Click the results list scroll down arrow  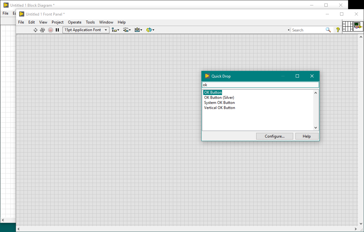316,128
